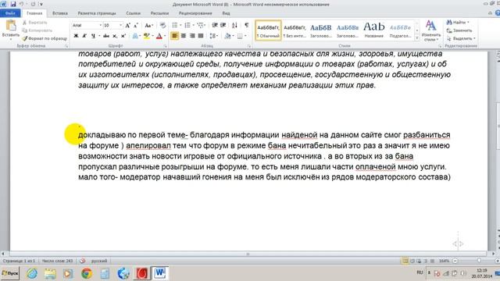The height and width of the screenshot is (281, 500).
Task: Click the RU language indicator in system tray
Action: point(420,272)
